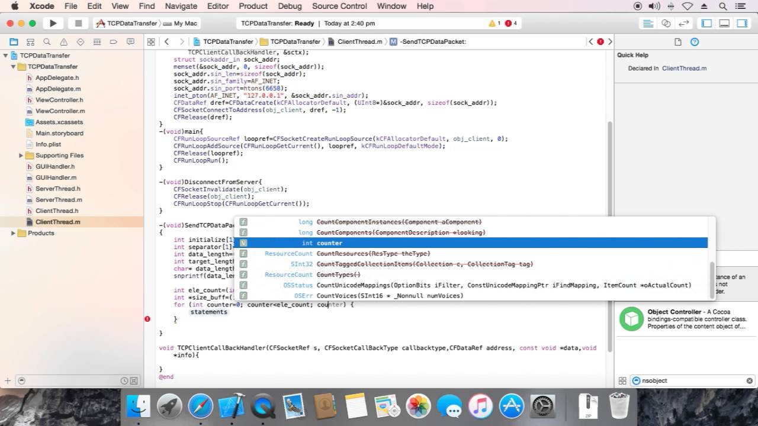758x426 pixels.
Task: Open the Debug menu
Action: (290, 6)
